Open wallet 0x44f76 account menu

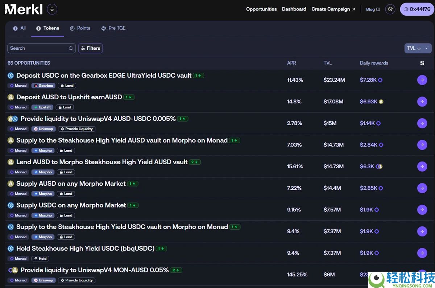click(417, 9)
